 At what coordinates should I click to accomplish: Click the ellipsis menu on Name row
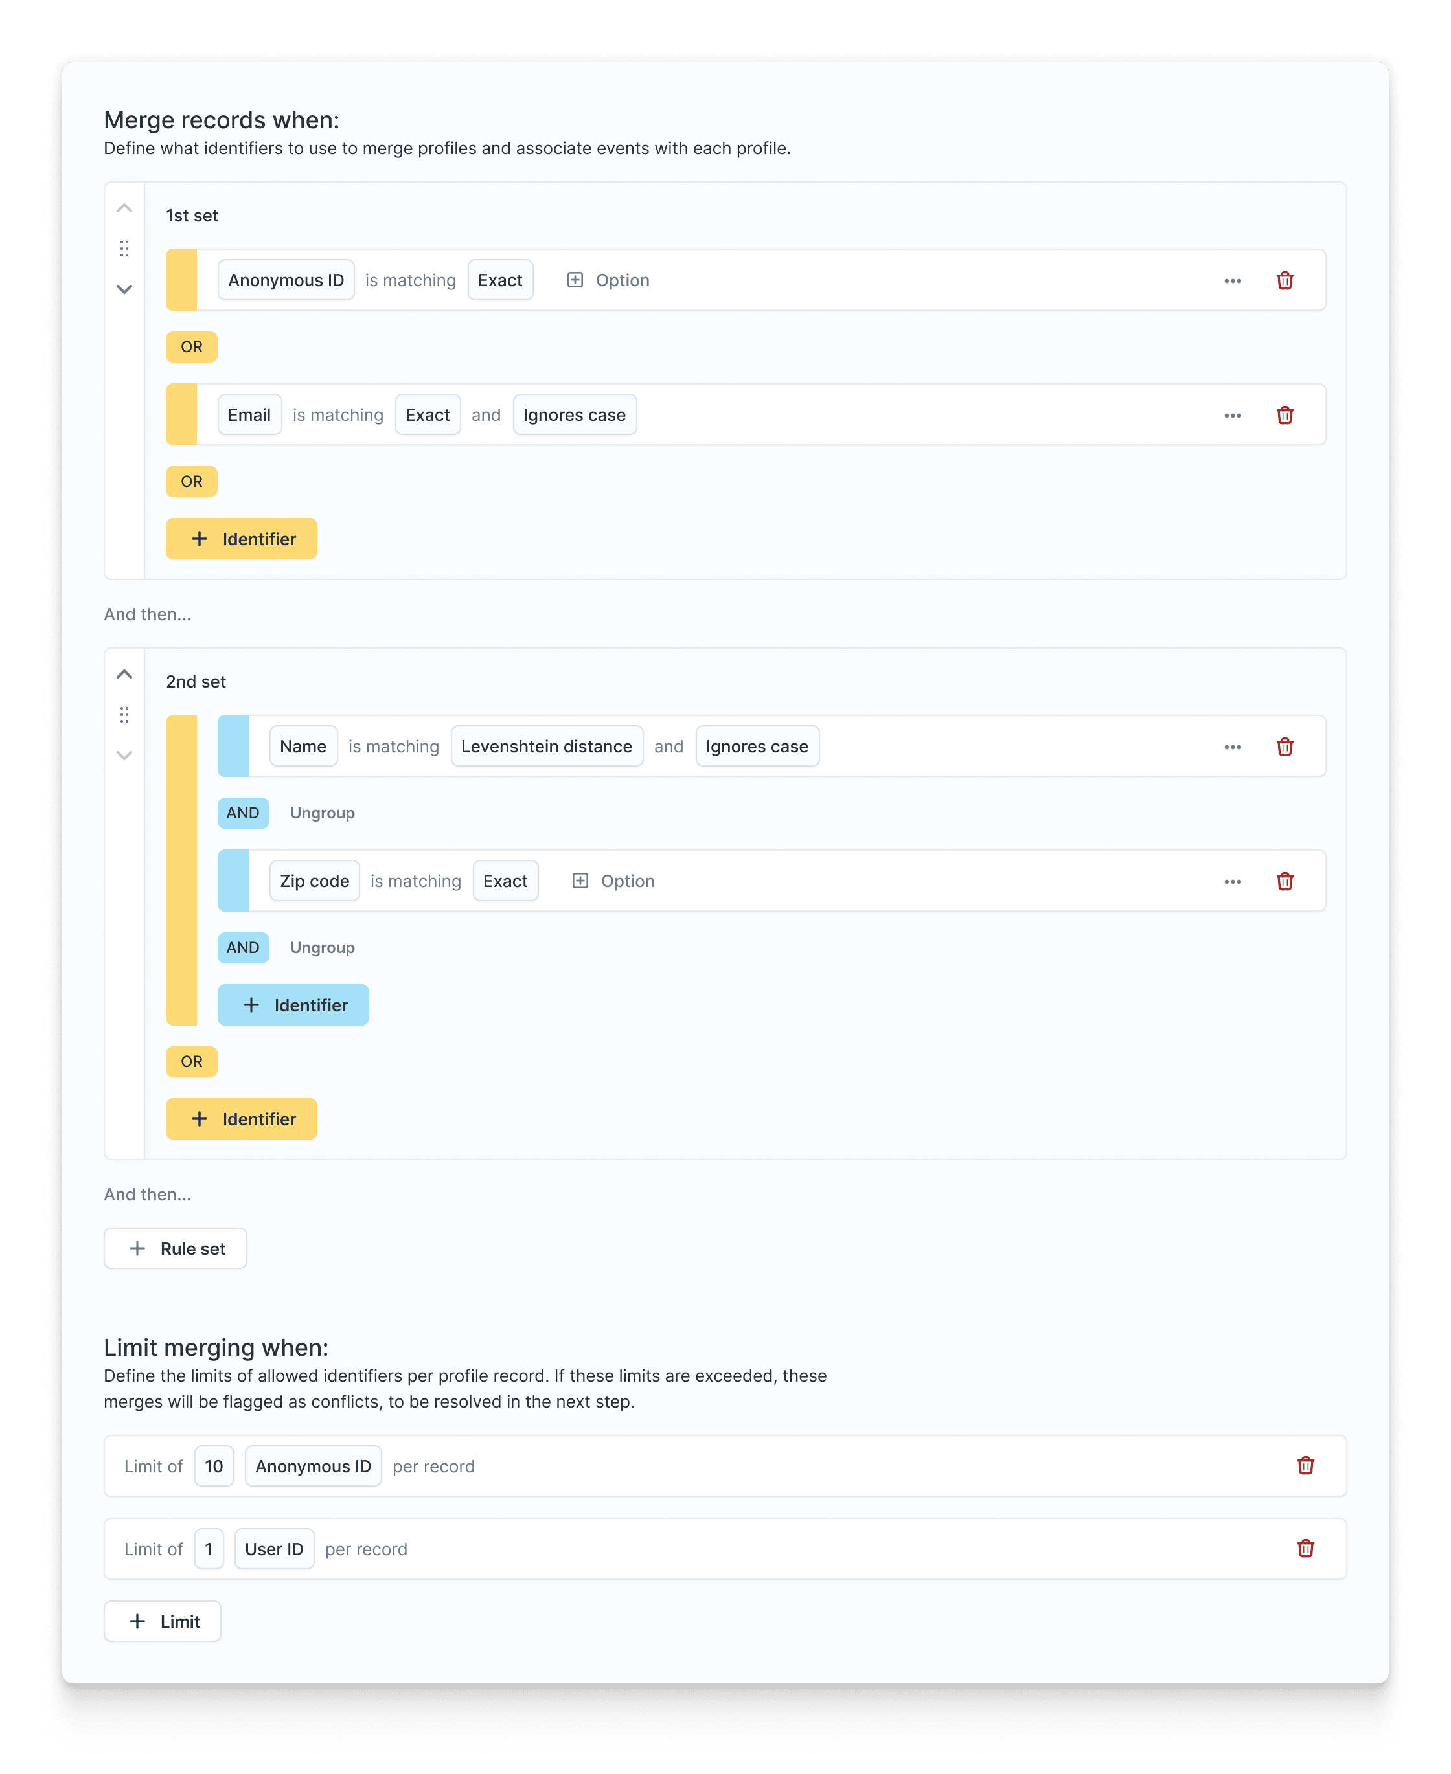pyautogui.click(x=1233, y=746)
